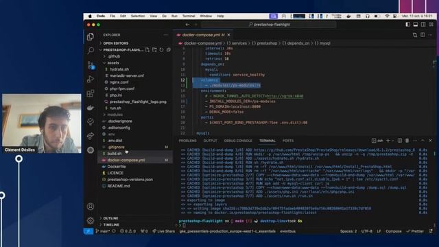Collapse all folders in explorer
The width and height of the screenshot is (439, 247).
(169, 50)
